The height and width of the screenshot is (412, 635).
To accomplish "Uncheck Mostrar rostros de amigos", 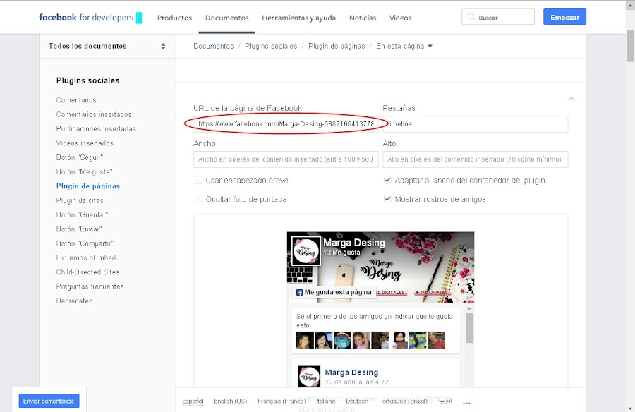I will click(387, 198).
